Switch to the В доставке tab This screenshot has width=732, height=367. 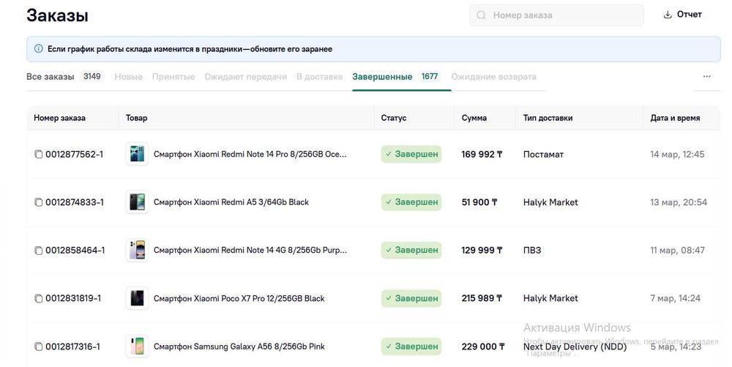click(319, 77)
